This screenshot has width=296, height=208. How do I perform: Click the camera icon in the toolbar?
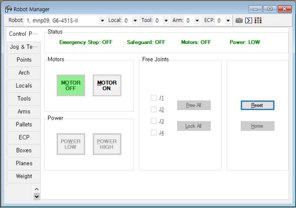pyautogui.click(x=239, y=20)
